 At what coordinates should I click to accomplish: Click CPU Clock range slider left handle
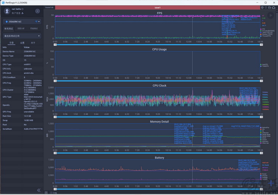55,117
